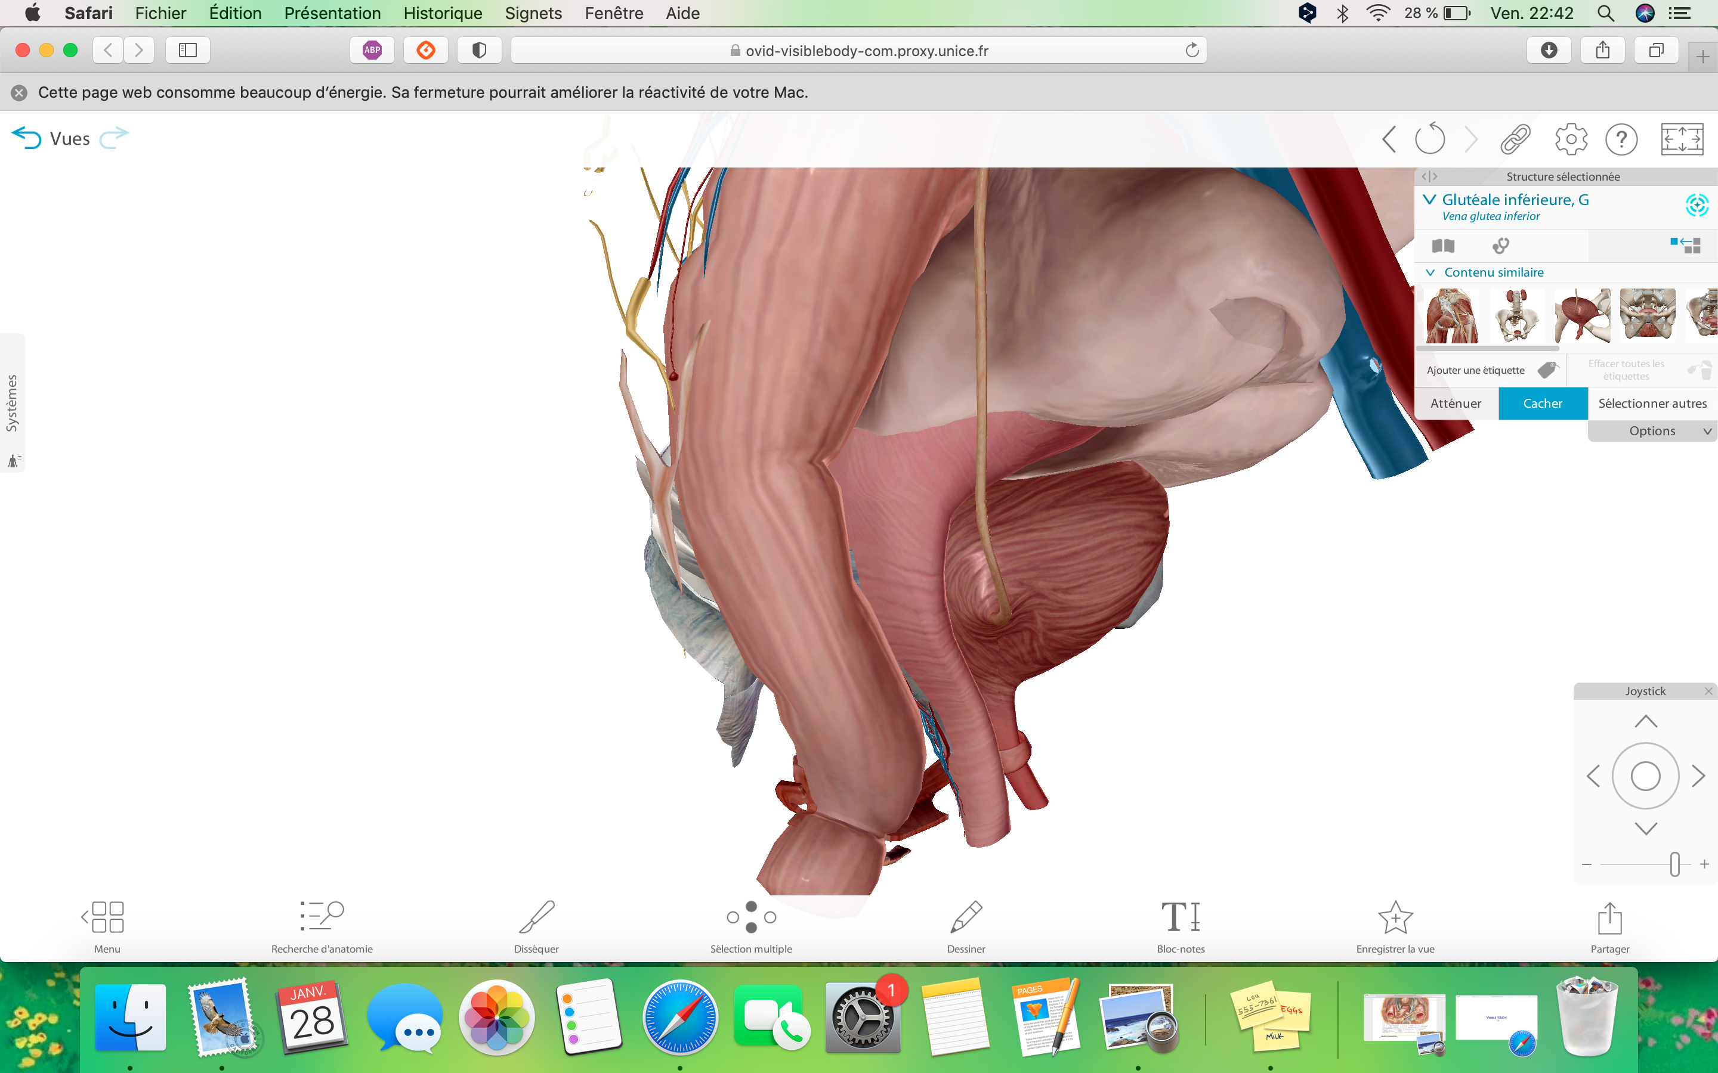Open the Systèmes side tab
This screenshot has height=1073, width=1718.
point(12,403)
